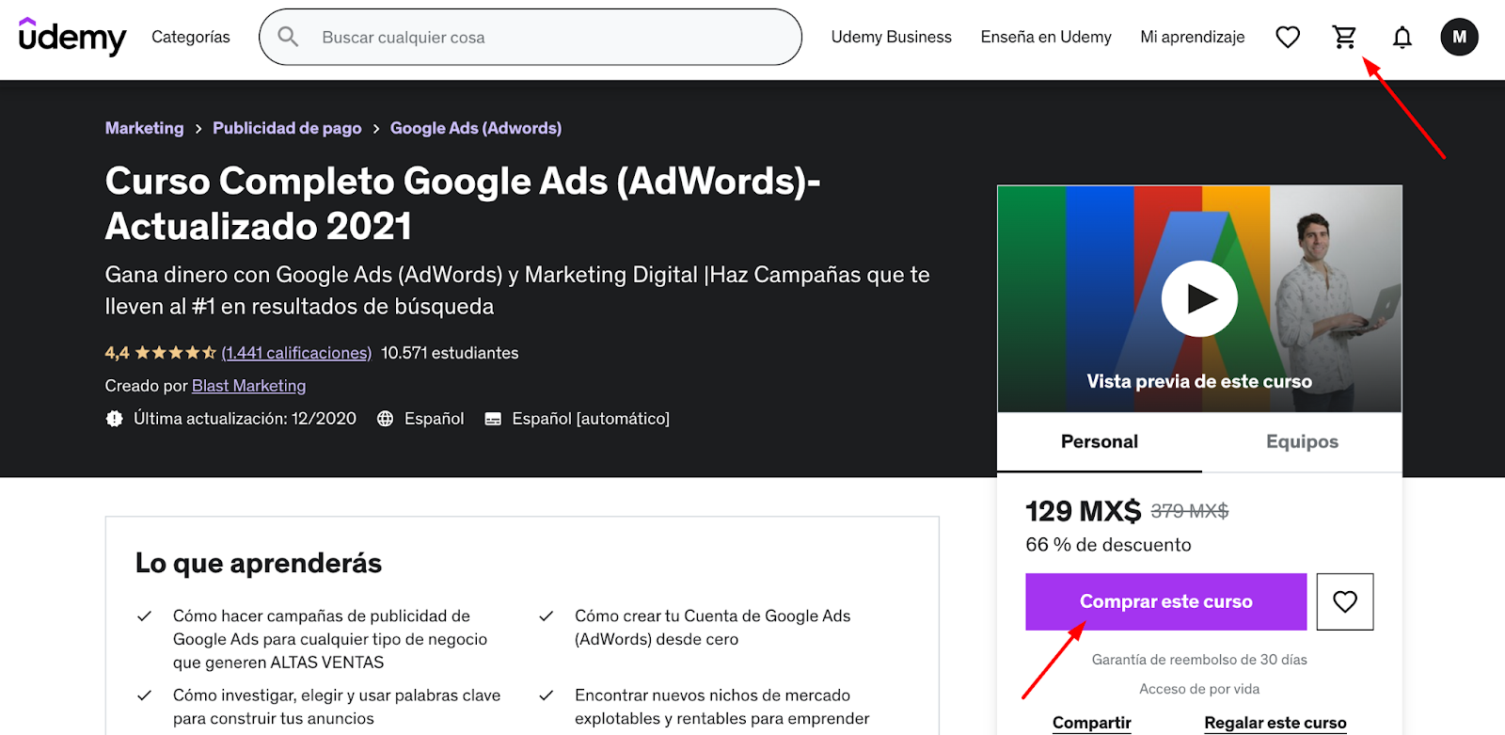Open Enseña en Udemy
Image resolution: width=1505 pixels, height=735 pixels.
coord(1046,37)
